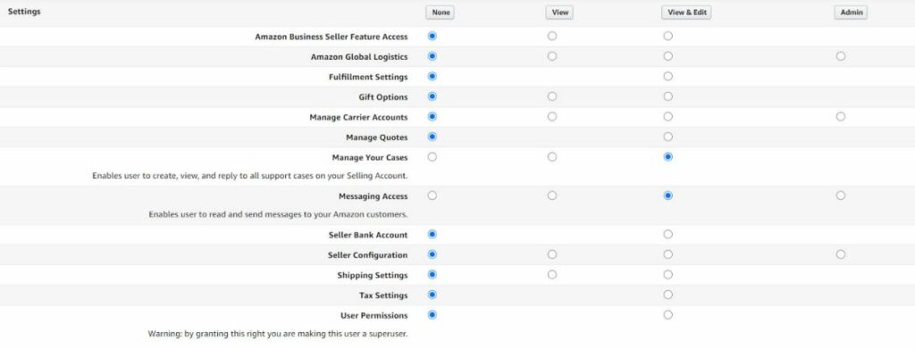Grant View & Edit for User Permissions
Viewport: 915px width, 350px height.
tap(668, 315)
